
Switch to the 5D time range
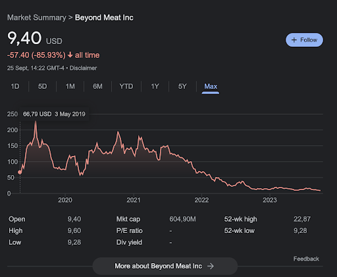[43, 86]
